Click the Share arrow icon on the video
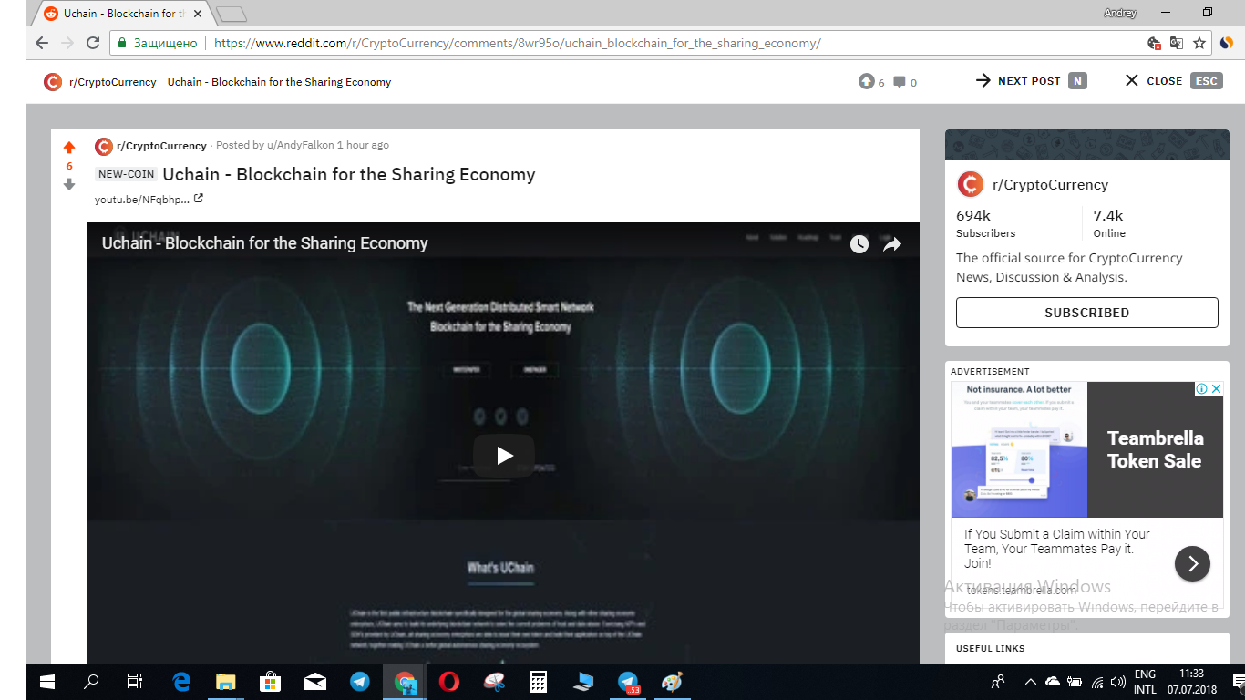 click(892, 243)
